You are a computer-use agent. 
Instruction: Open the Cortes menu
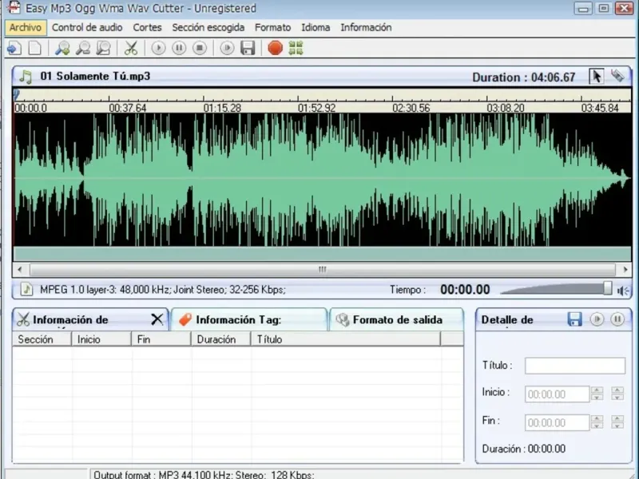[x=147, y=27]
